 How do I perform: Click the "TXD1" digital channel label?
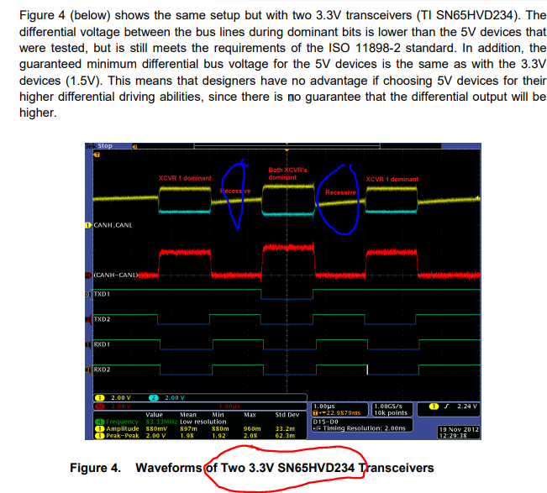click(102, 294)
